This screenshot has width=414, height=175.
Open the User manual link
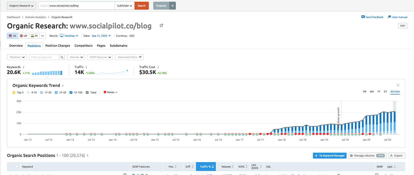click(397, 17)
